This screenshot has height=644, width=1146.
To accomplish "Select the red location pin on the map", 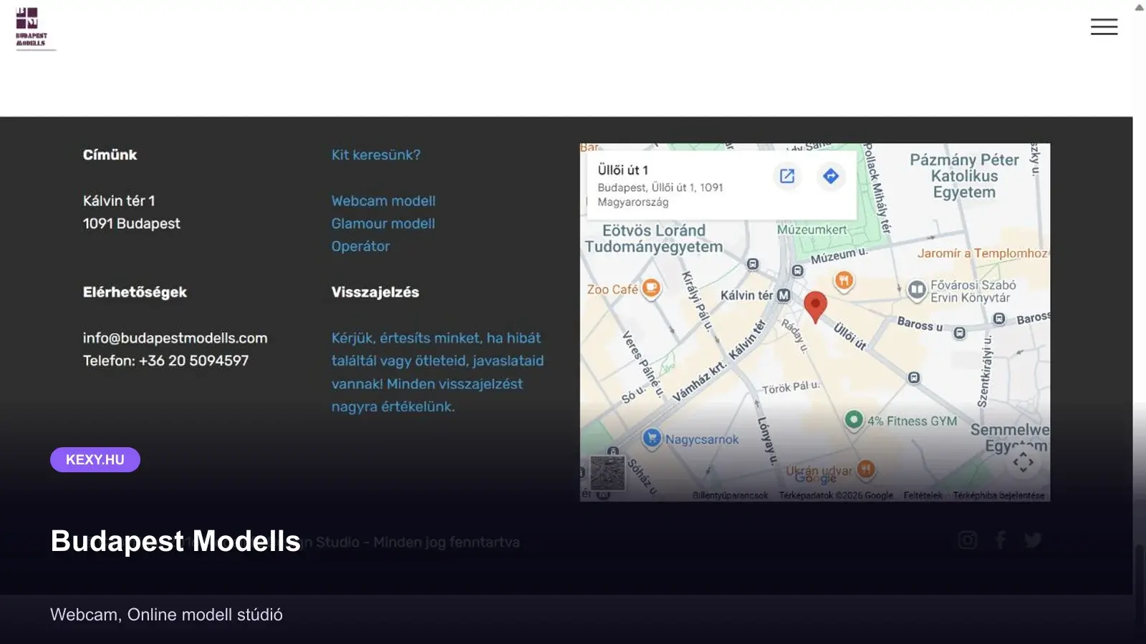I will [815, 306].
